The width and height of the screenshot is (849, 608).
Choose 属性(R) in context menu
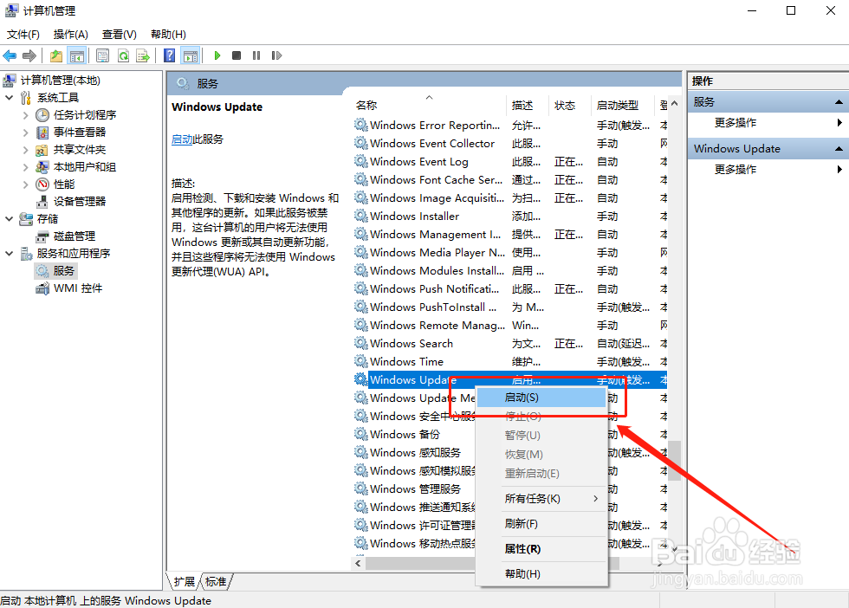pyautogui.click(x=541, y=549)
